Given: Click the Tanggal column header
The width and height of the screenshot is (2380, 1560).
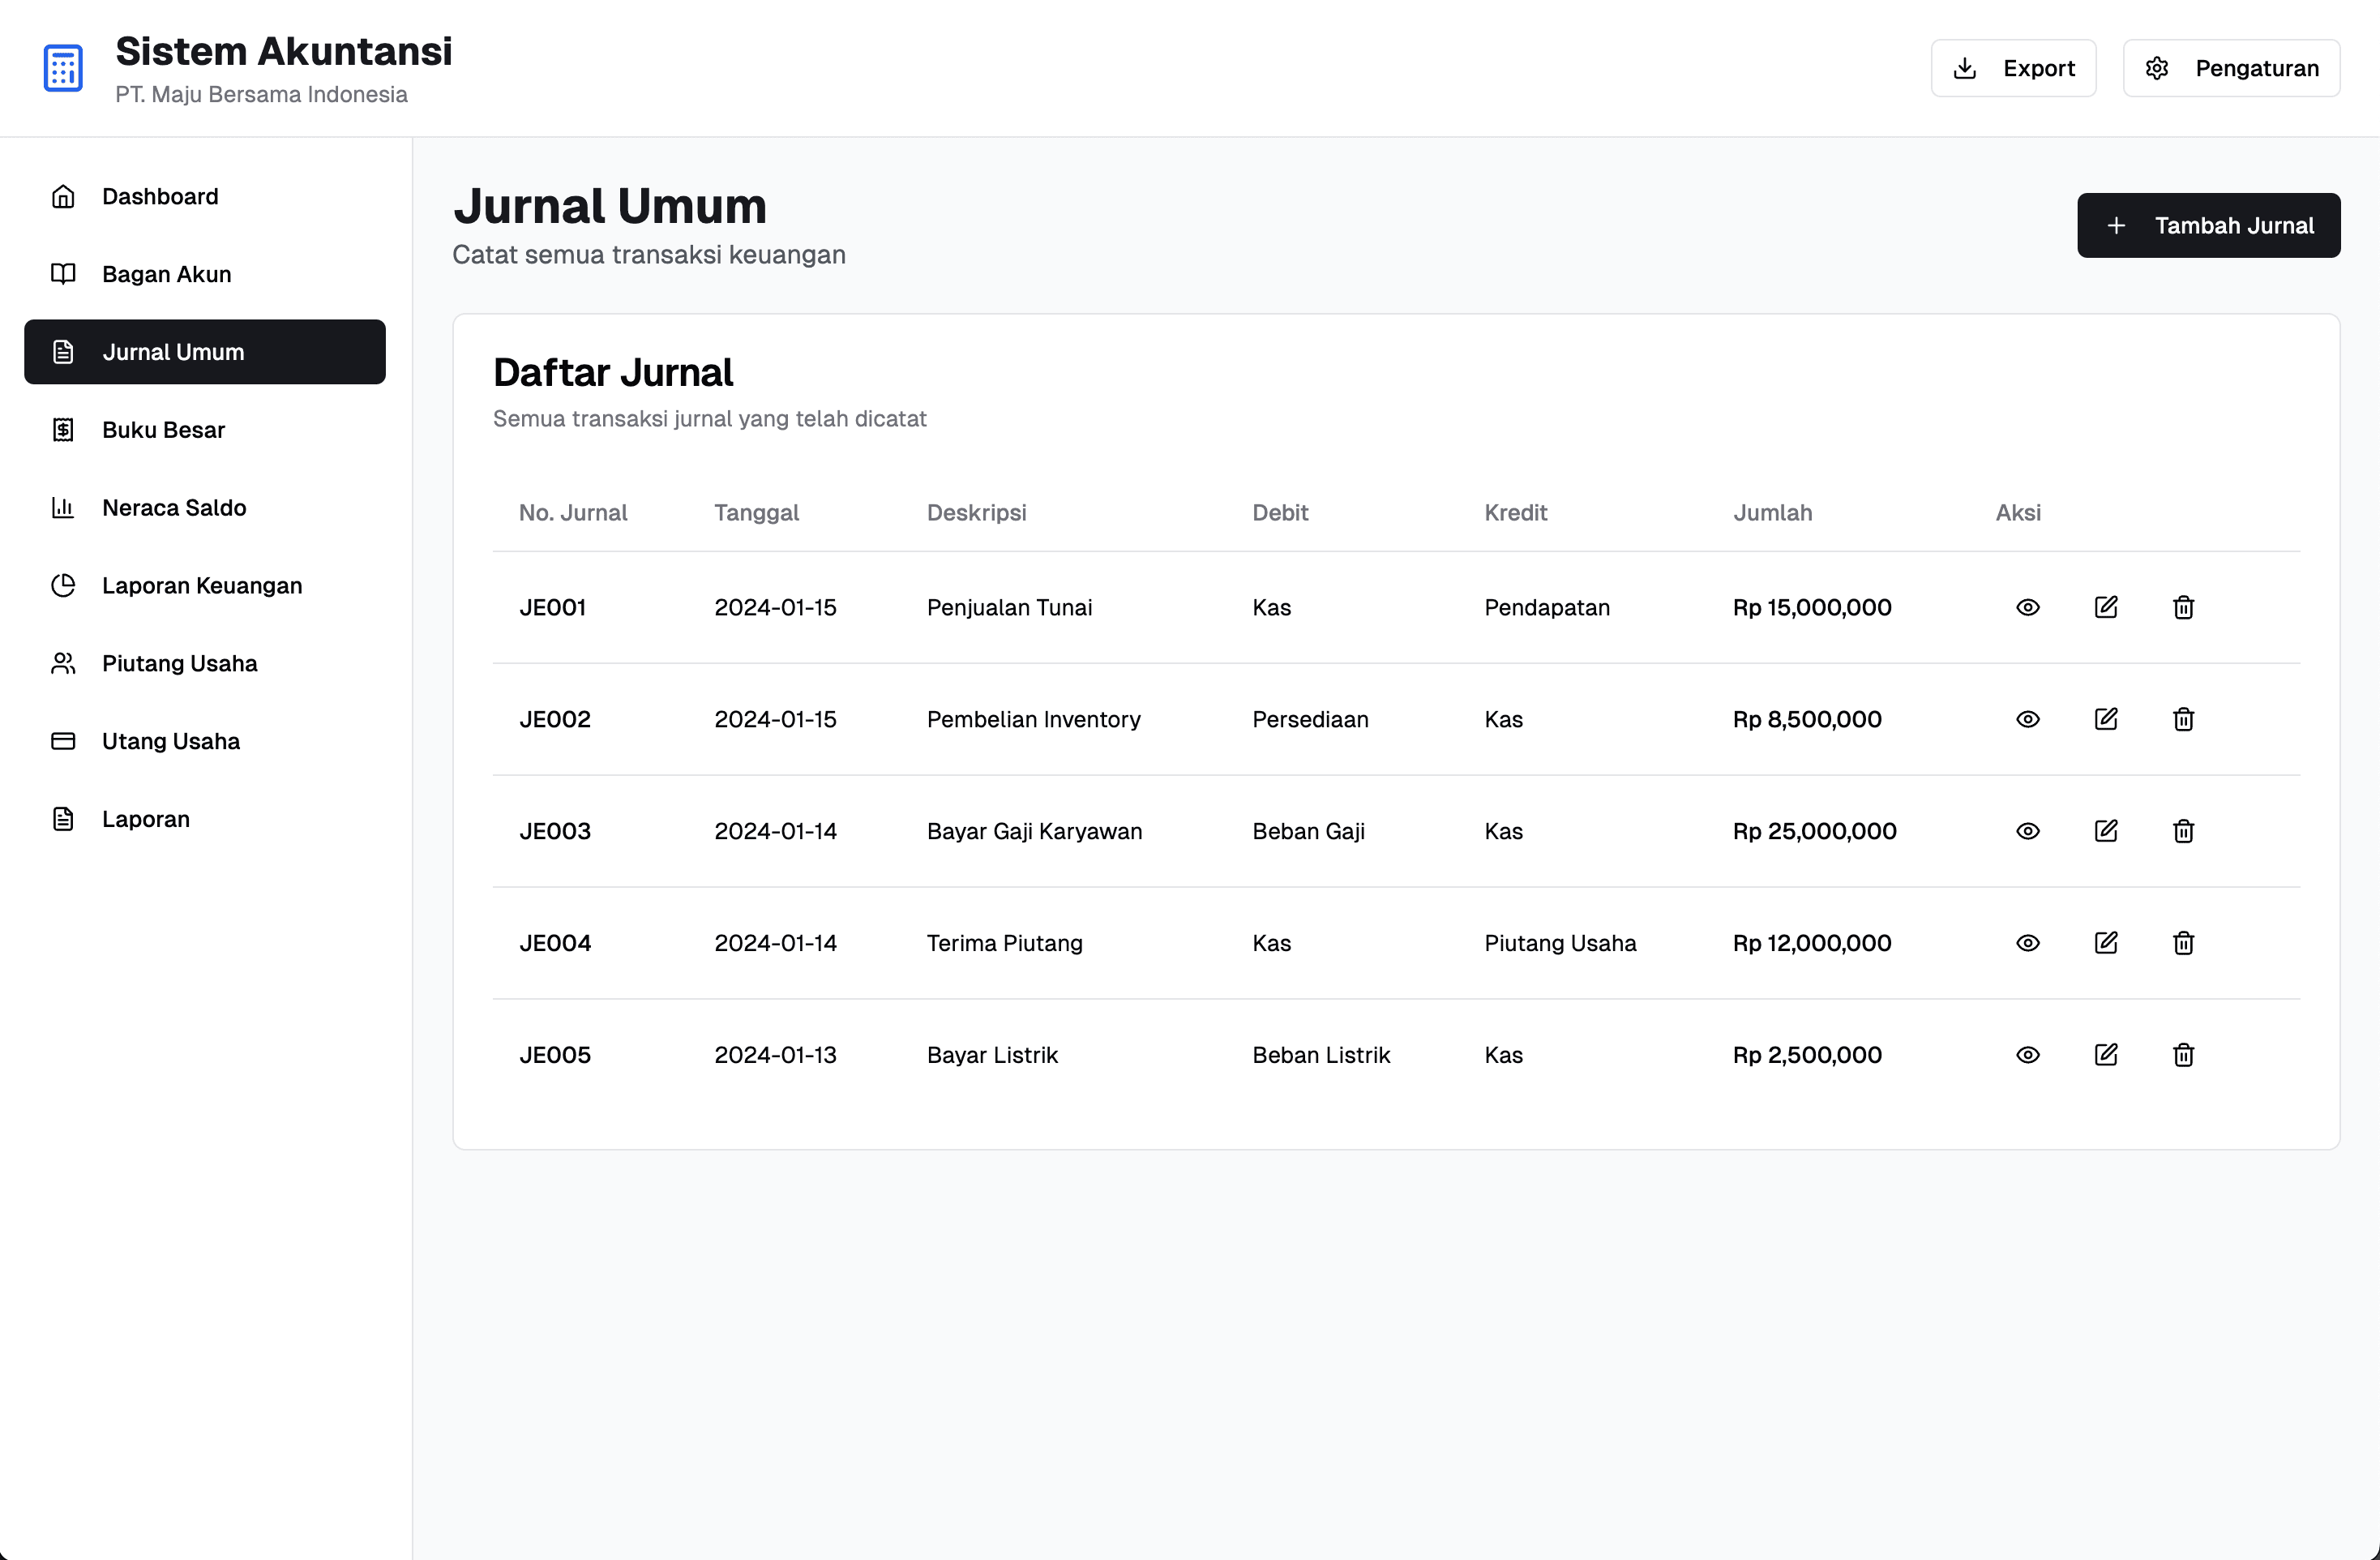Looking at the screenshot, I should pyautogui.click(x=756, y=513).
